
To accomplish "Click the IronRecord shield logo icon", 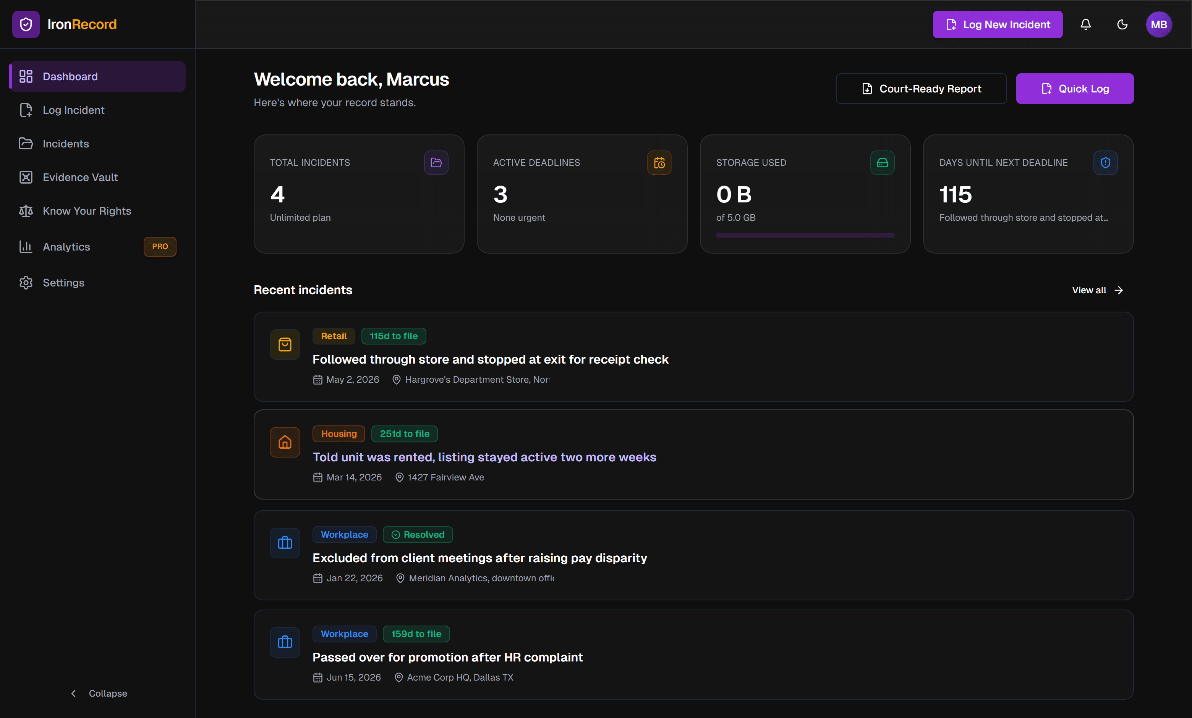I will [26, 24].
